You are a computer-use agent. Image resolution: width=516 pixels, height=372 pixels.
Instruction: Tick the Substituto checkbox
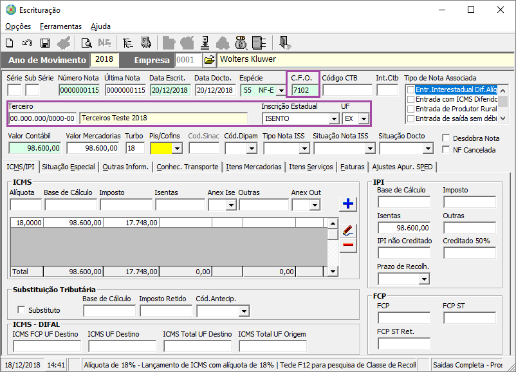click(x=21, y=310)
